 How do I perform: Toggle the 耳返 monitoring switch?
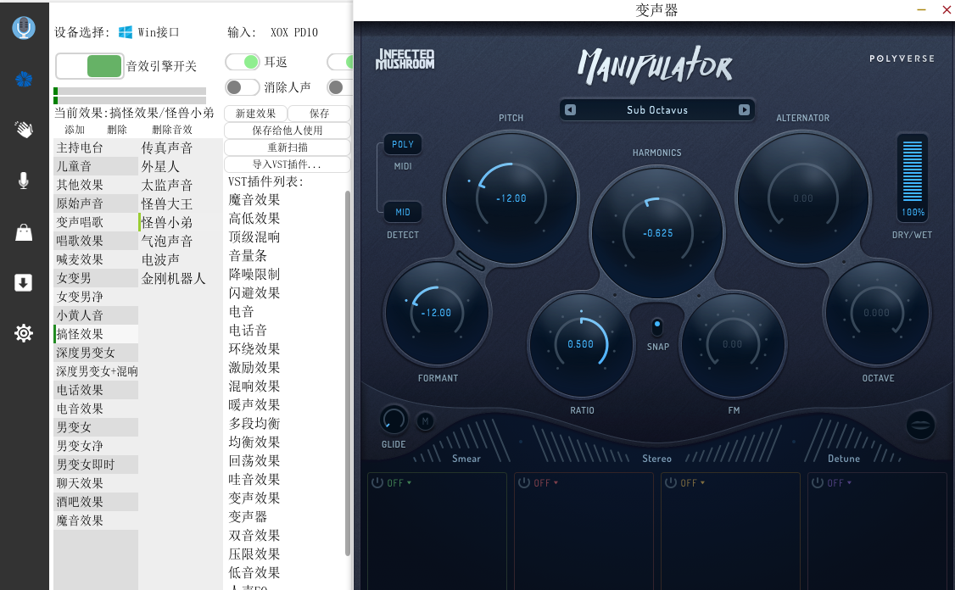[x=243, y=62]
